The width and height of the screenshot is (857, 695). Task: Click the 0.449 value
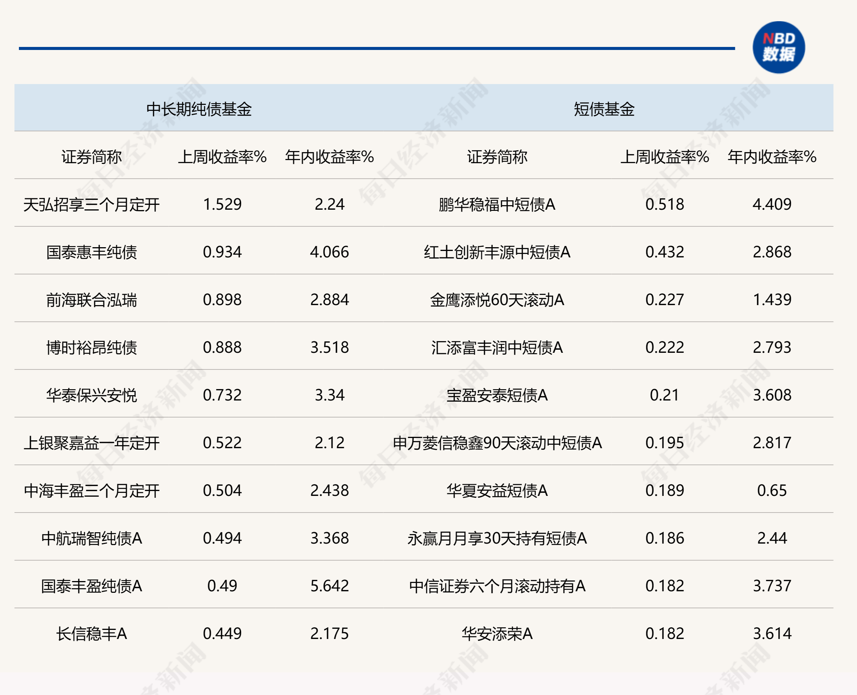pos(222,633)
